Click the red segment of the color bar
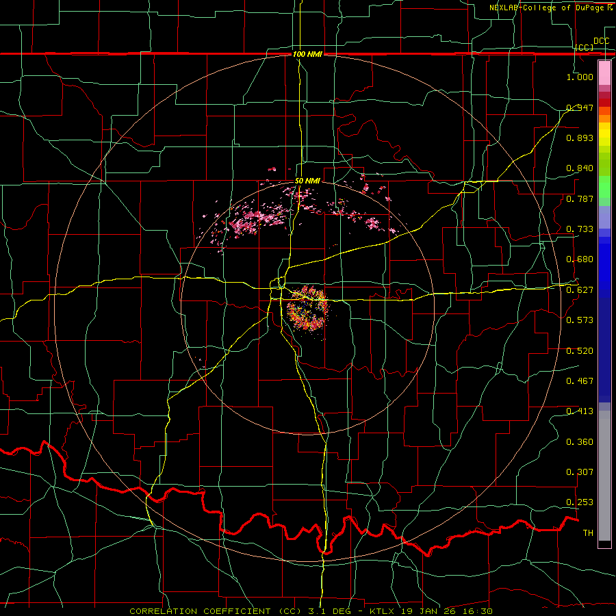This screenshot has width=616, height=616. click(x=604, y=103)
